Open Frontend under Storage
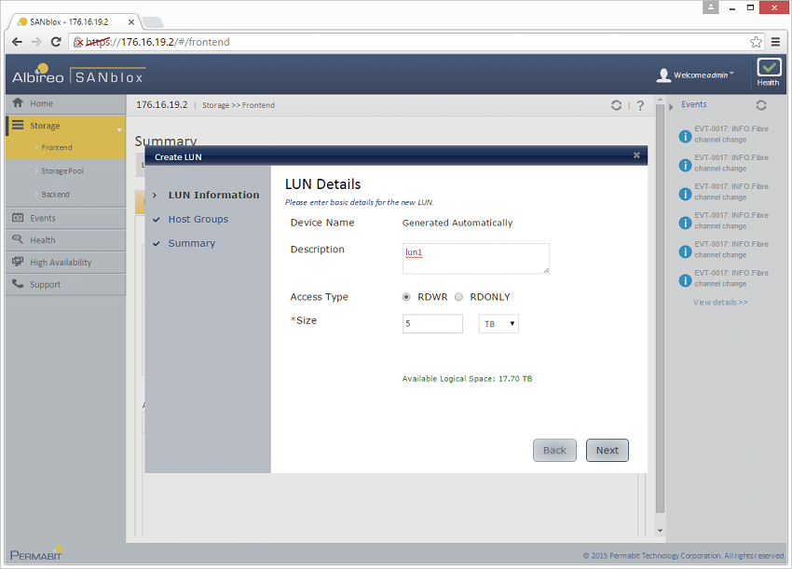 coord(57,147)
